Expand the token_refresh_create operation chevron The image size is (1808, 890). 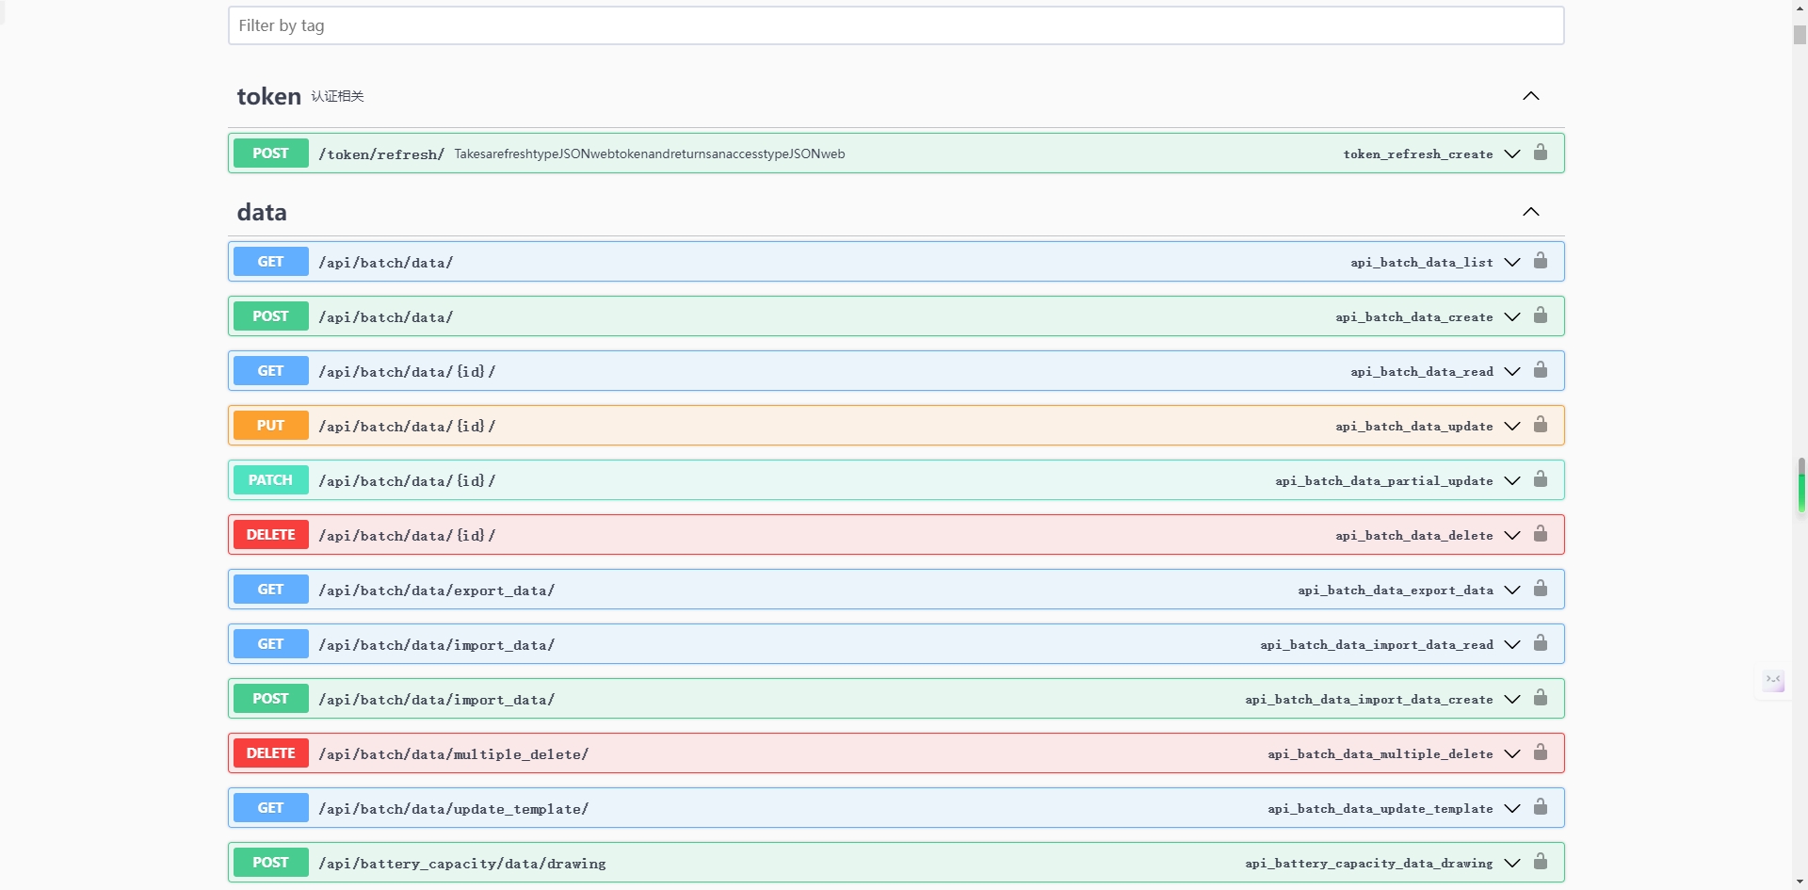(1512, 154)
